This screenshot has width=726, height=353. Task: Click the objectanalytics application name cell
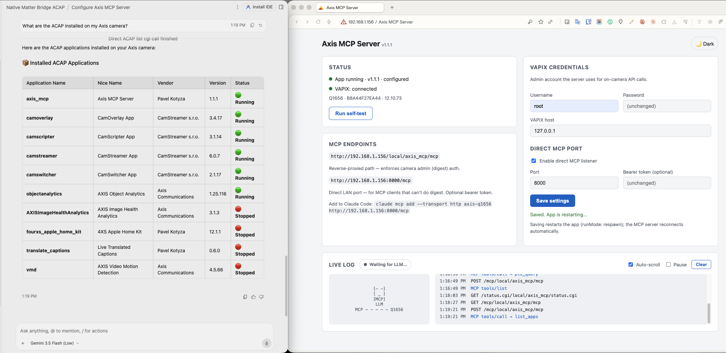click(x=58, y=194)
